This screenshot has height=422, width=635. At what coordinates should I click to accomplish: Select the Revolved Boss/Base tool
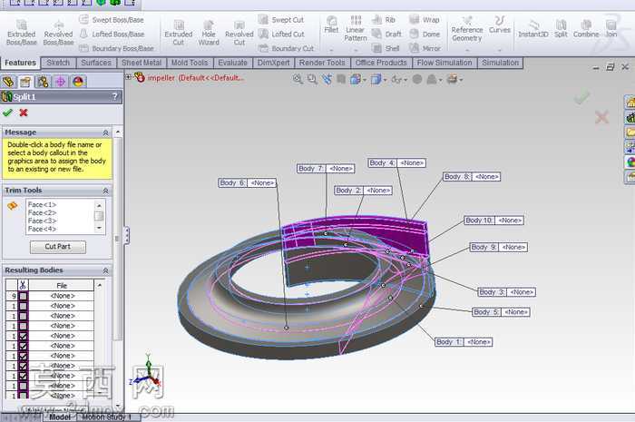coord(58,33)
